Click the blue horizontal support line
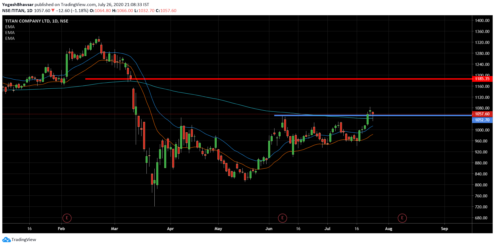The image size is (495, 246). (x=373, y=115)
